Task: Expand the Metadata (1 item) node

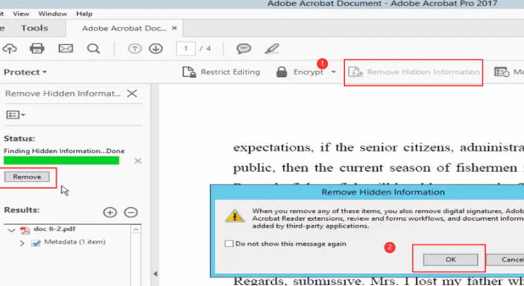Action: tap(22, 244)
